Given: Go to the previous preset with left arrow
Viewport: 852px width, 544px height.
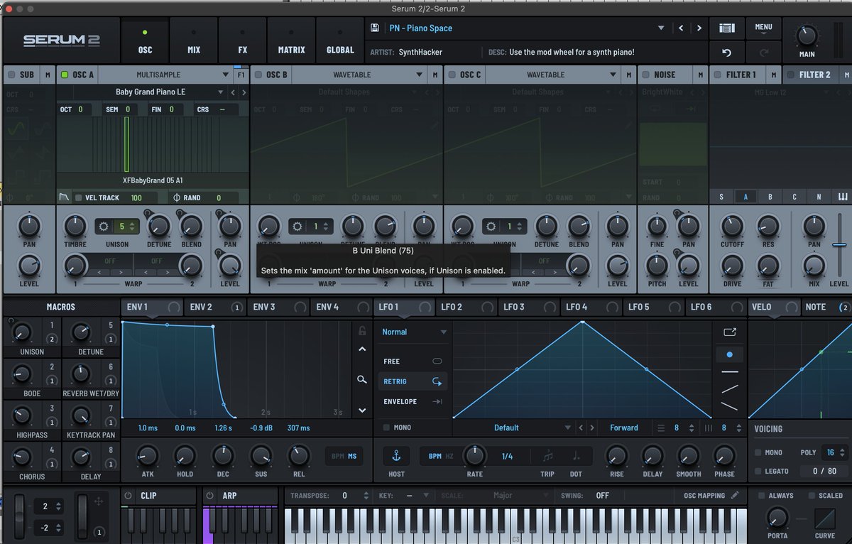Looking at the screenshot, I should [681, 28].
